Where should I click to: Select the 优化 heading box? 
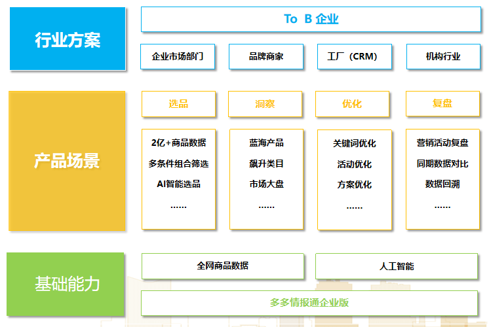[x=353, y=104]
